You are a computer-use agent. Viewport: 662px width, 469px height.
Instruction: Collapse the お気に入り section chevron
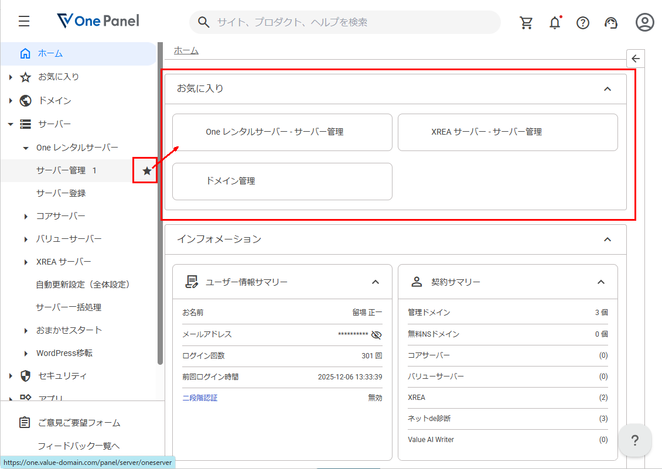[x=608, y=88]
